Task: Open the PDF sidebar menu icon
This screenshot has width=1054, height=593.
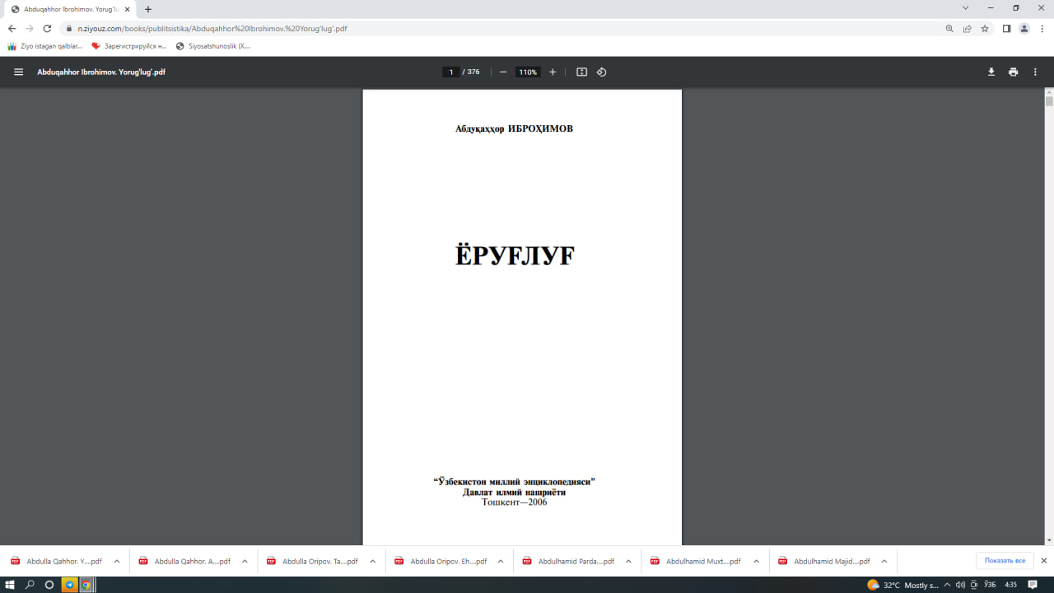Action: (x=18, y=72)
